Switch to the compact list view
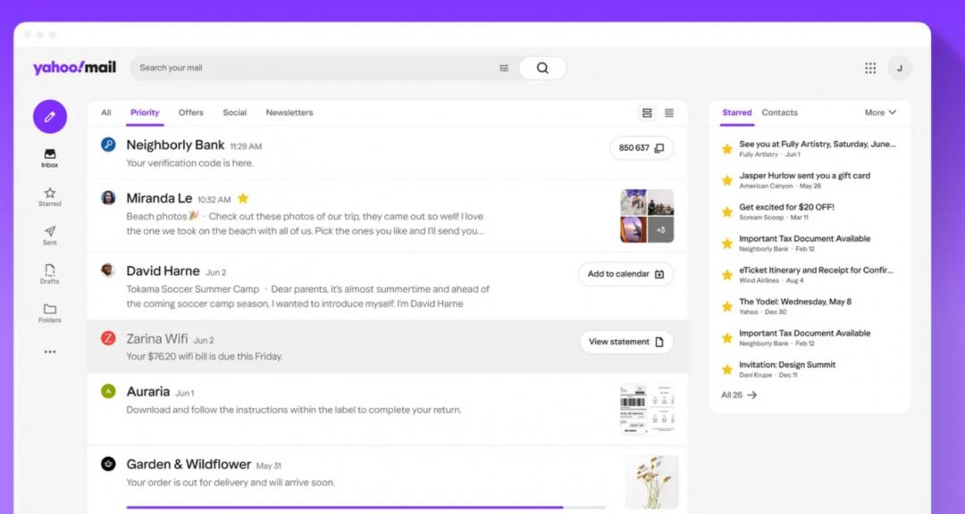Screen dimensions: 965x514 (x=669, y=113)
